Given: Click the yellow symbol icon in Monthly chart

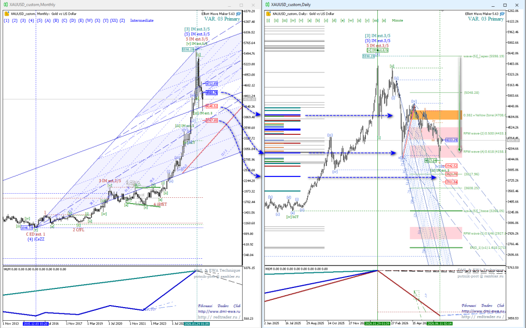Looking at the screenshot, I should [7, 14].
